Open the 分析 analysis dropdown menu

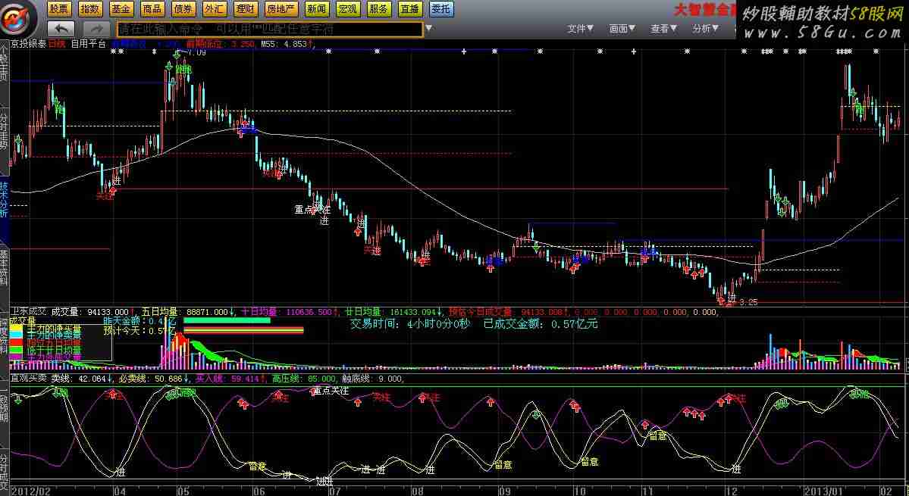tap(706, 28)
